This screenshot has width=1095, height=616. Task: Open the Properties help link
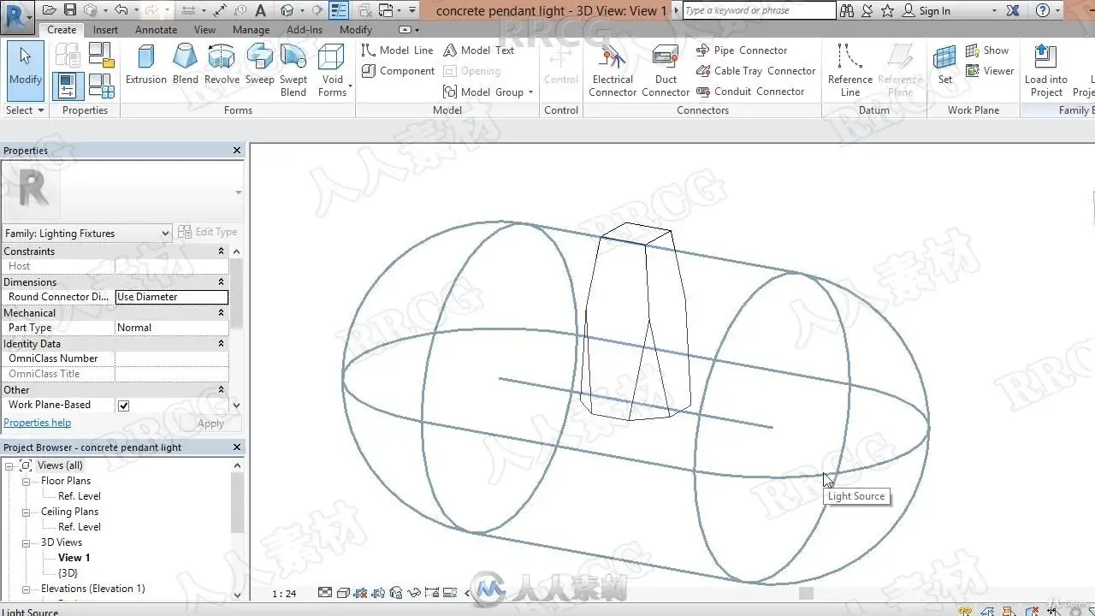click(x=37, y=423)
